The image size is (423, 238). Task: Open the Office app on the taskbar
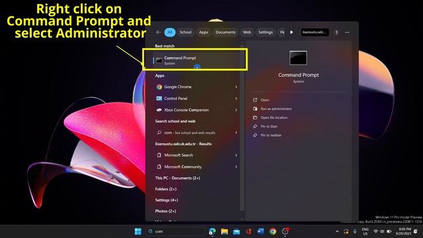tap(249, 231)
